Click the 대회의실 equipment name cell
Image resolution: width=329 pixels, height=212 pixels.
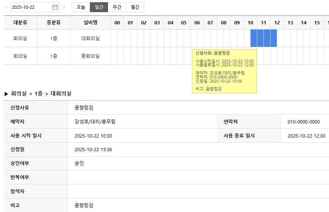[90, 38]
